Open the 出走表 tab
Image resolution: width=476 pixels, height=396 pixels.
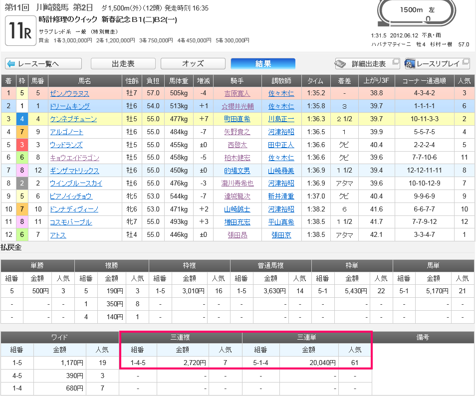pyautogui.click(x=123, y=64)
